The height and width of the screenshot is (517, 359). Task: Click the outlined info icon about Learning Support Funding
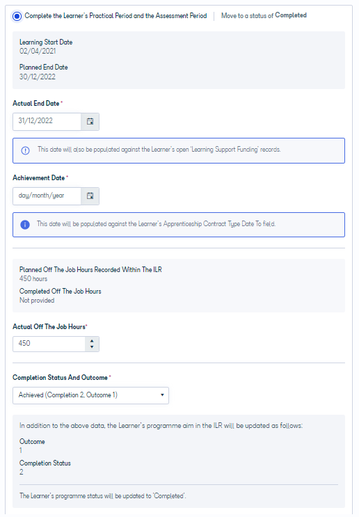coord(25,150)
